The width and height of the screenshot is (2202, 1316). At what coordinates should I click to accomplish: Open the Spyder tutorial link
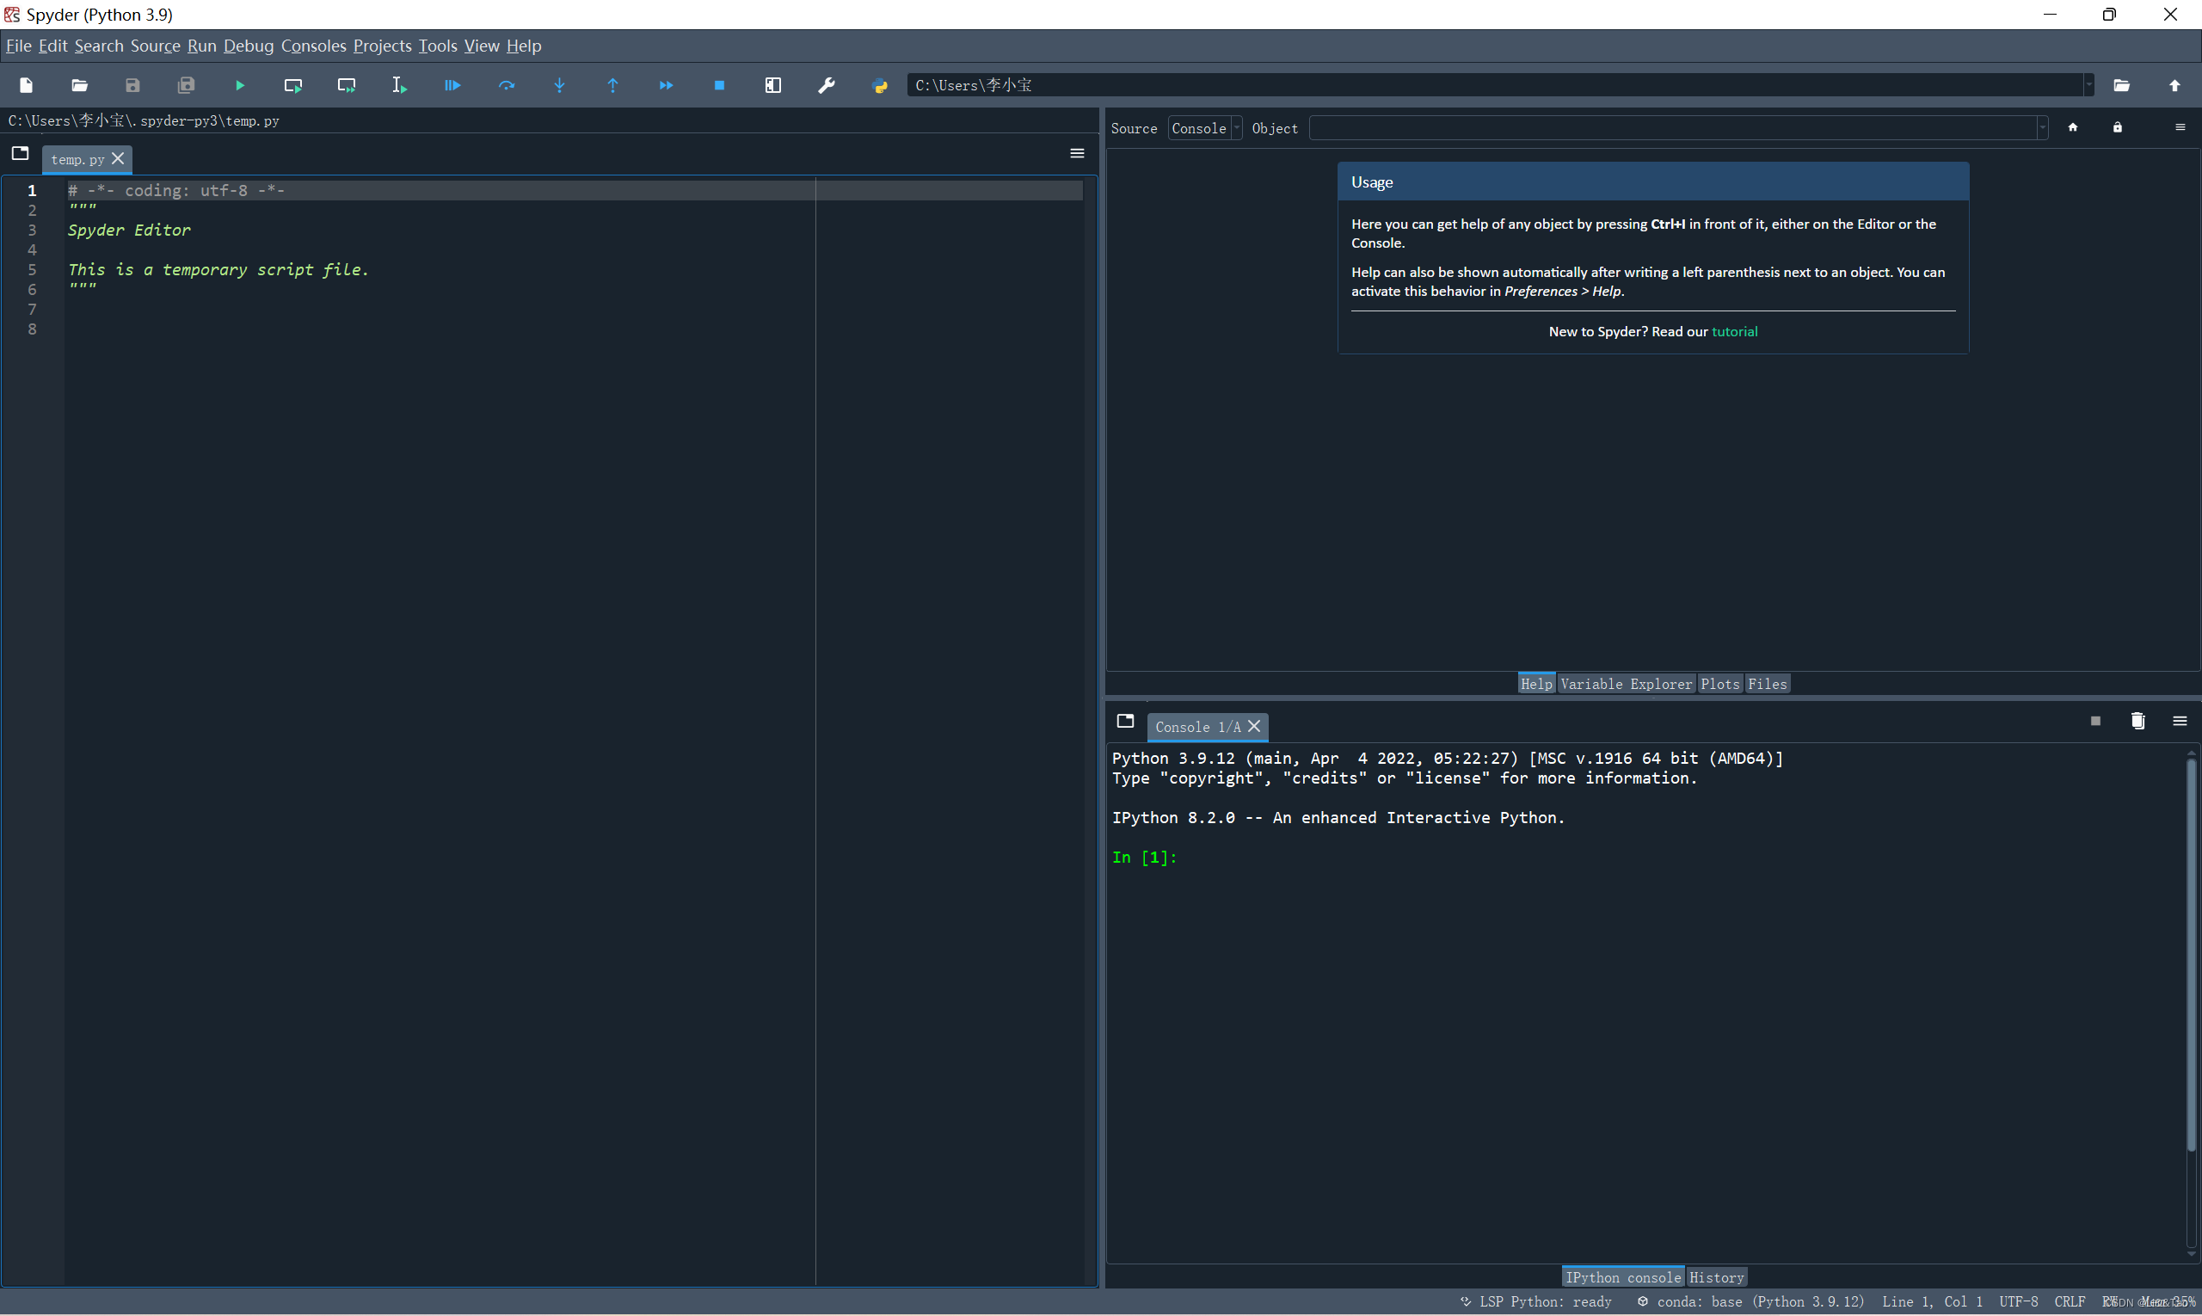click(1734, 332)
